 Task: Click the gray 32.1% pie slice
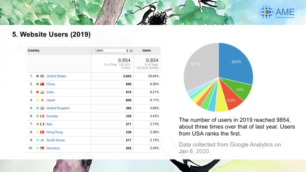(201, 67)
